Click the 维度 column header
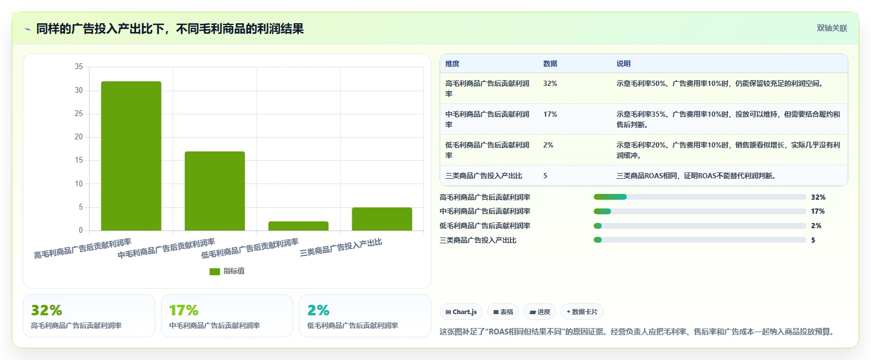The height and width of the screenshot is (360, 871). (452, 64)
